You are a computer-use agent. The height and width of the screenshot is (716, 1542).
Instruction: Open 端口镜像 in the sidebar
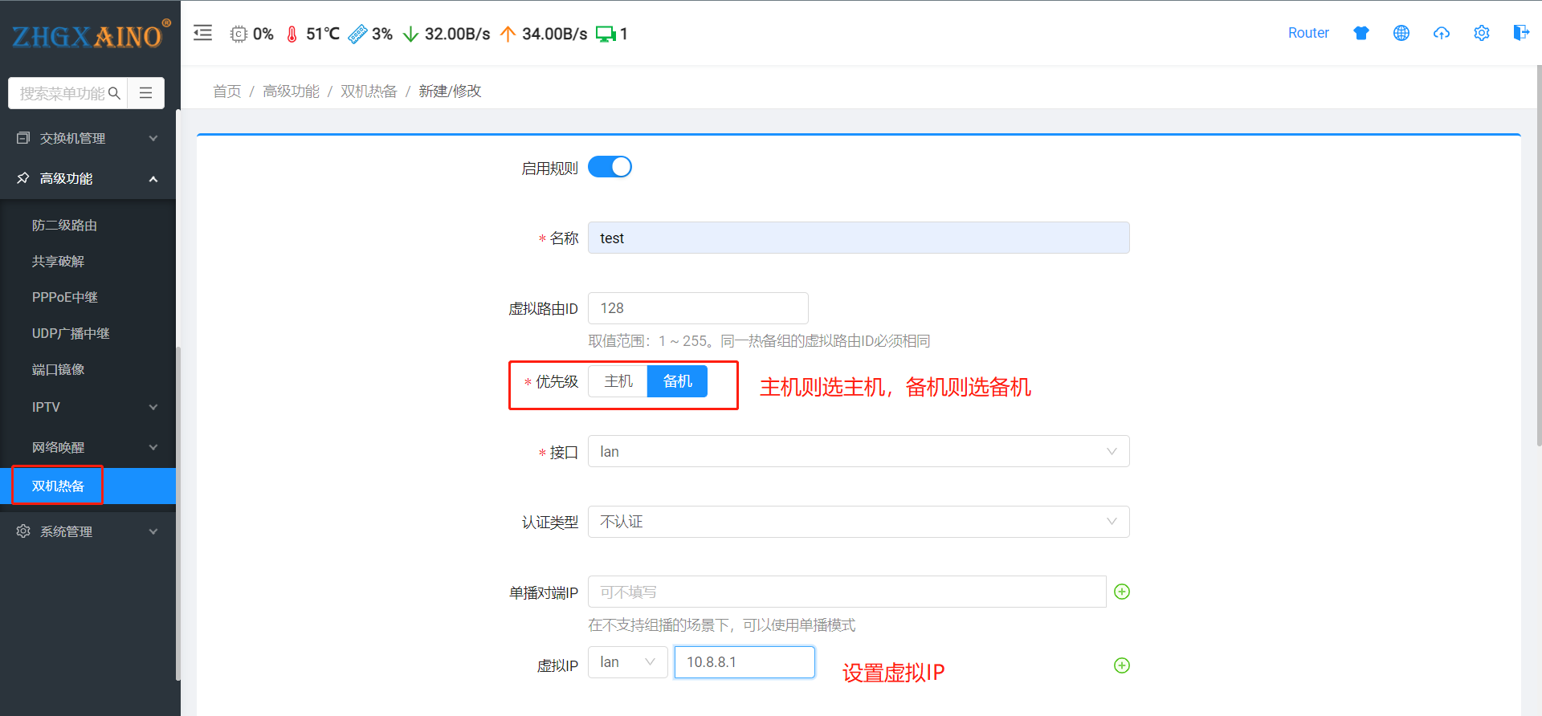click(x=58, y=369)
